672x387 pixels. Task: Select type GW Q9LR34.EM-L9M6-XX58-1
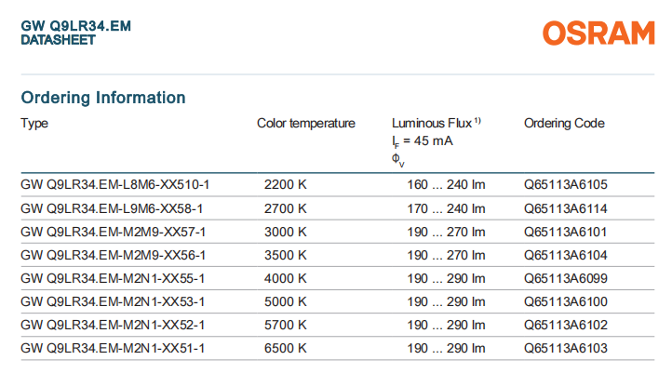112,208
